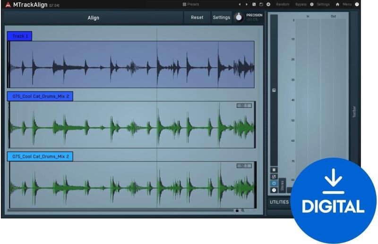Toggle the Bypass switch

[301, 4]
